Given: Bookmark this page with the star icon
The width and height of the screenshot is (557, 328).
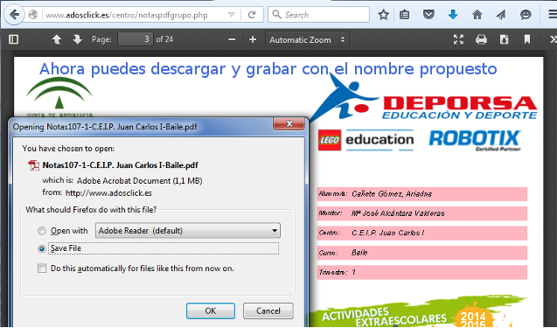Looking at the screenshot, I should point(383,15).
